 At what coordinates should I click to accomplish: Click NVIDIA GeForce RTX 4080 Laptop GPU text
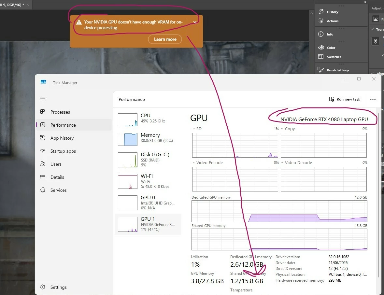(x=324, y=119)
